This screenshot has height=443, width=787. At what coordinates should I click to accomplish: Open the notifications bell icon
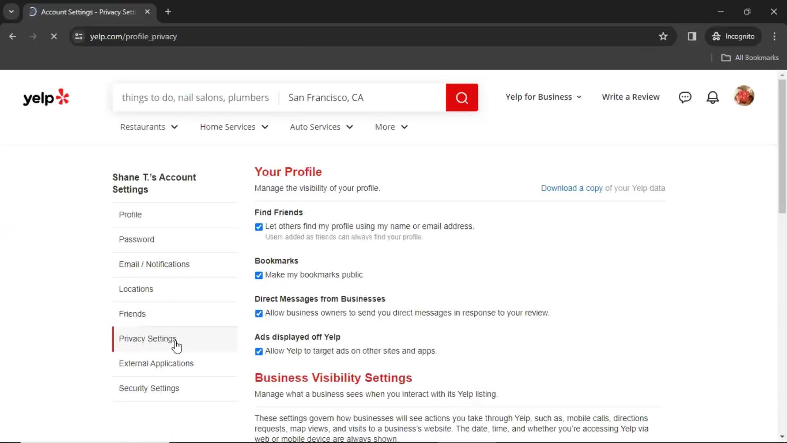713,97
